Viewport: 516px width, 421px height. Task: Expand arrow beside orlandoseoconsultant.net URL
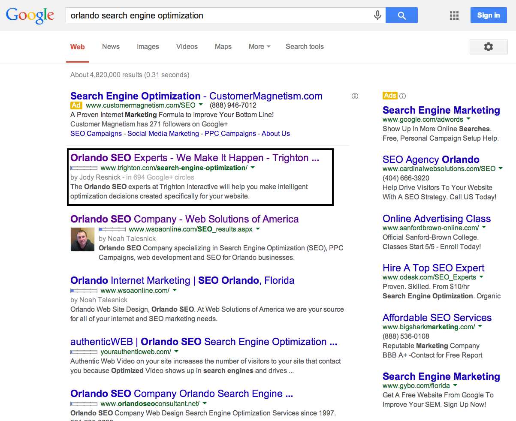(205, 403)
